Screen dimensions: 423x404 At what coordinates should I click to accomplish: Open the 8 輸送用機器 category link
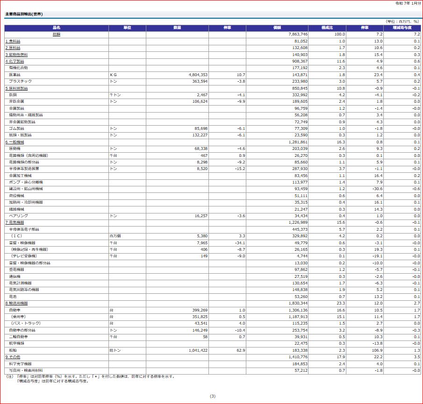pyautogui.click(x=16, y=303)
